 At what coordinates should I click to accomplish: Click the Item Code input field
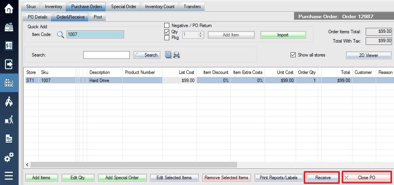pyautogui.click(x=95, y=35)
